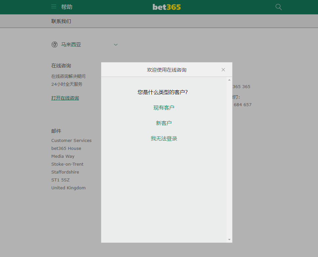This screenshot has width=318, height=257.
Task: Click the bet365 logo
Action: pyautogui.click(x=166, y=7)
